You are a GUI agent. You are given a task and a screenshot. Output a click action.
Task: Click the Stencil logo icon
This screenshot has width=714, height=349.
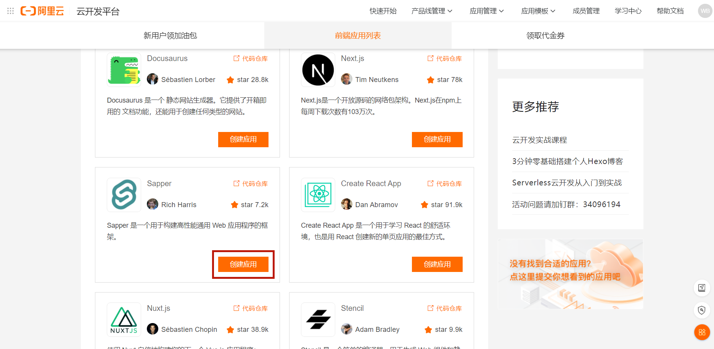pyautogui.click(x=318, y=320)
